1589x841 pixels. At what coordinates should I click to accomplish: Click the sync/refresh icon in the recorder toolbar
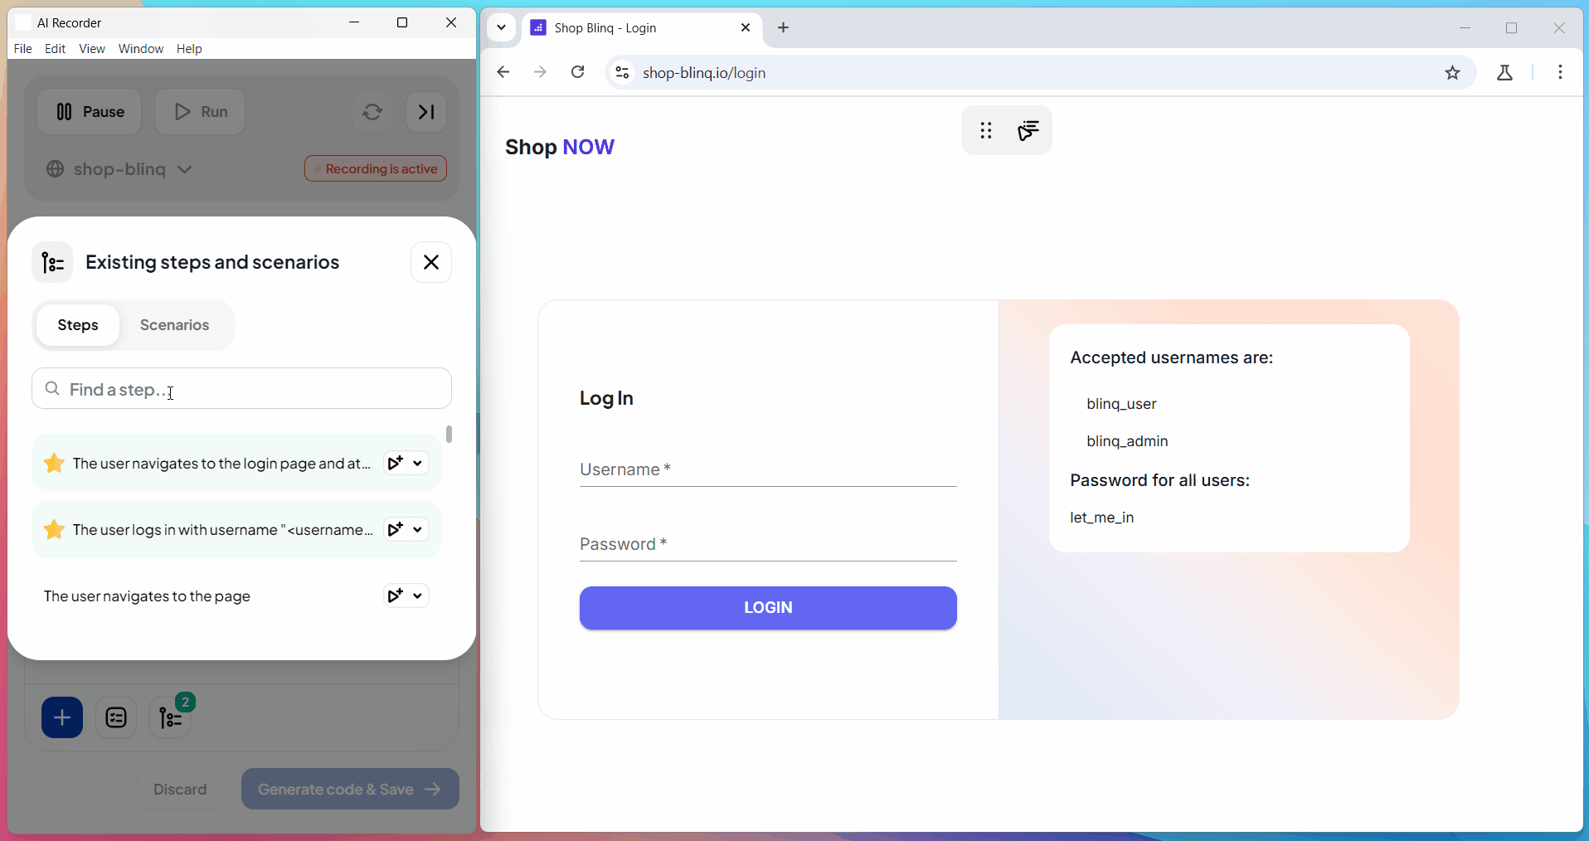(x=372, y=112)
